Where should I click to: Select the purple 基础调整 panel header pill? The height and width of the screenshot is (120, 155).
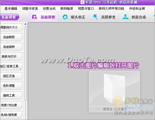pos(9,17)
